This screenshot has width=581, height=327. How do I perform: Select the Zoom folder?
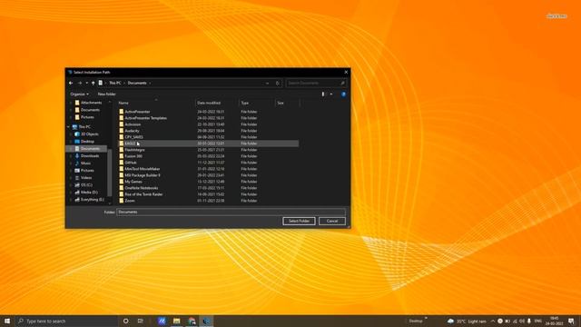pos(130,201)
